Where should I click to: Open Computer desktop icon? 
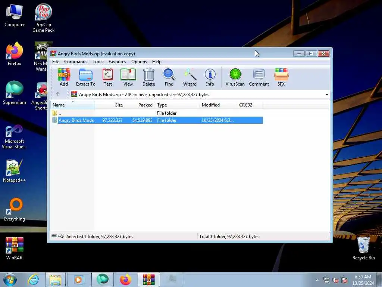(x=15, y=15)
